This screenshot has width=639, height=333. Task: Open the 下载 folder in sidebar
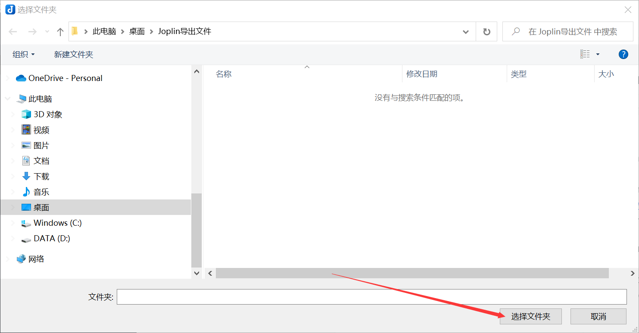click(41, 177)
